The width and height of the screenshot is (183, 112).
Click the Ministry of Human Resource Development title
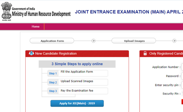click(x=41, y=14)
